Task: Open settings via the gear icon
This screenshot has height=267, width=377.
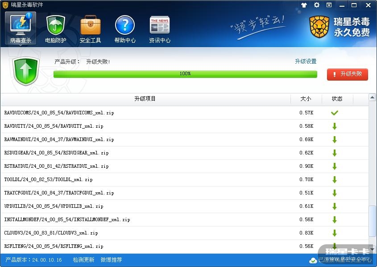Action: pyautogui.click(x=317, y=5)
